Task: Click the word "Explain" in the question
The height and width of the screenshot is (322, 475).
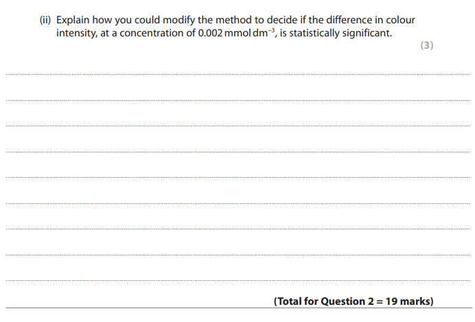Action: (73, 21)
